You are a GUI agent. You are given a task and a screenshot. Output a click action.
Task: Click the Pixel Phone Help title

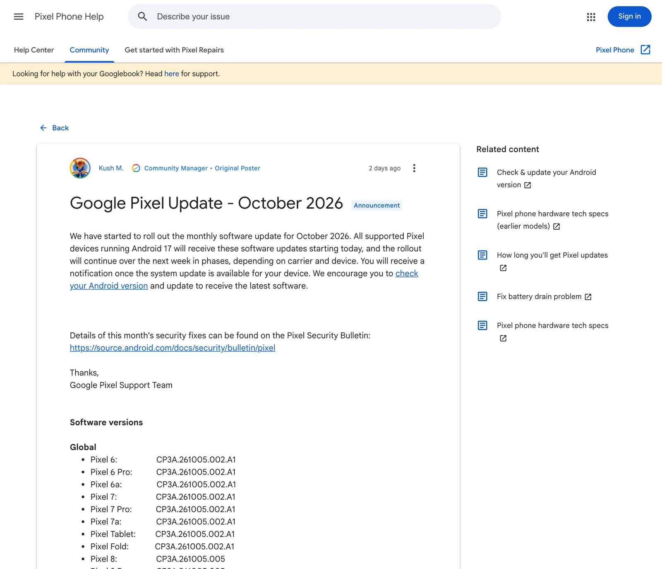click(x=69, y=17)
